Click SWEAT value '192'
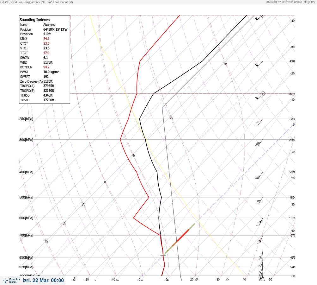The width and height of the screenshot is (317, 285). point(46,77)
